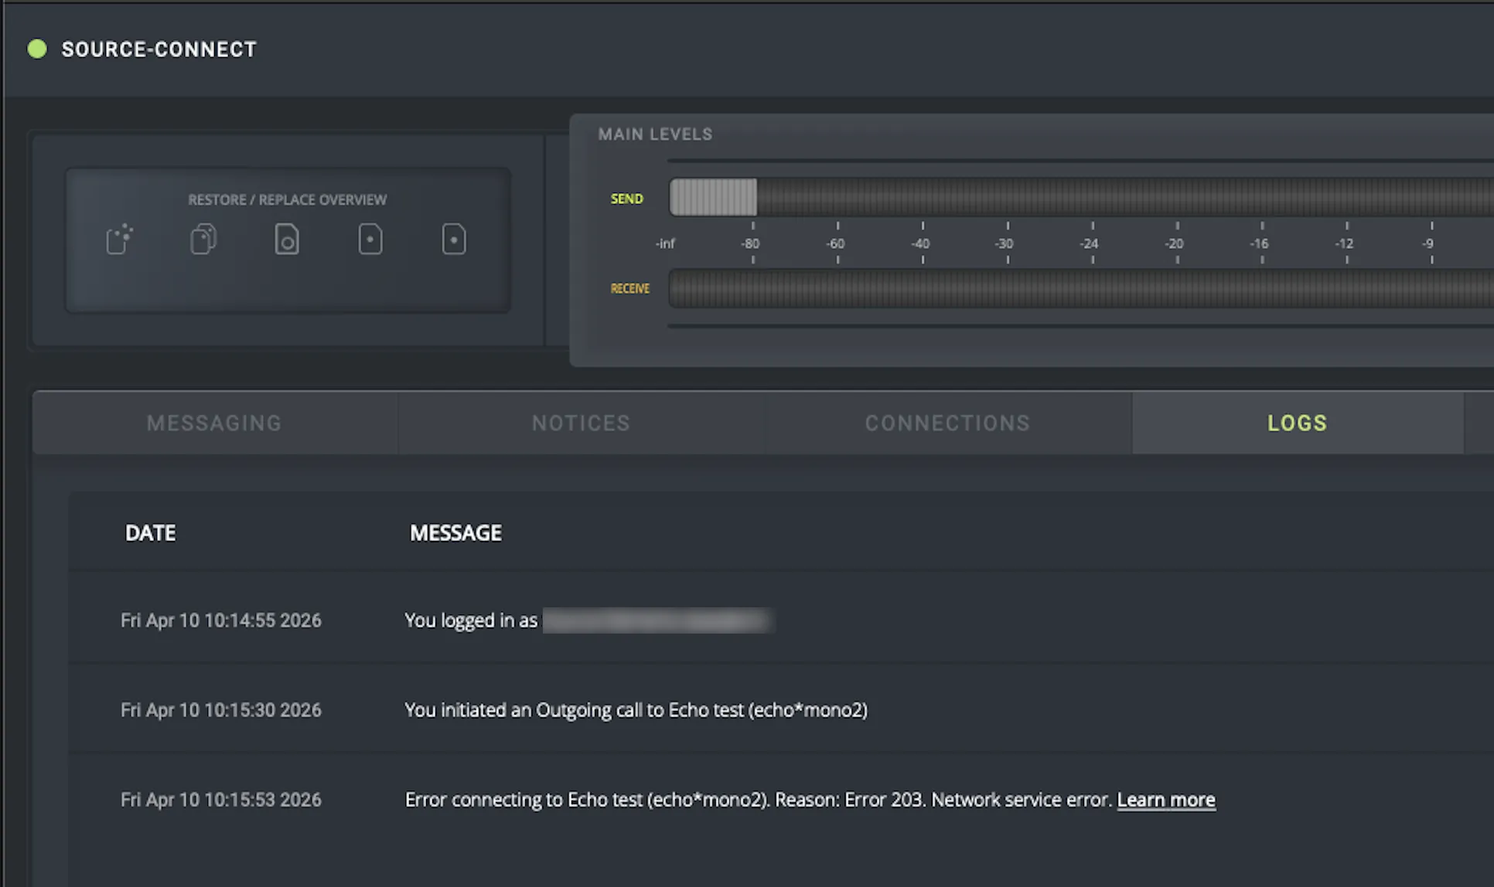Click the 'Main Levels' panel heading
This screenshot has width=1494, height=887.
(x=655, y=134)
